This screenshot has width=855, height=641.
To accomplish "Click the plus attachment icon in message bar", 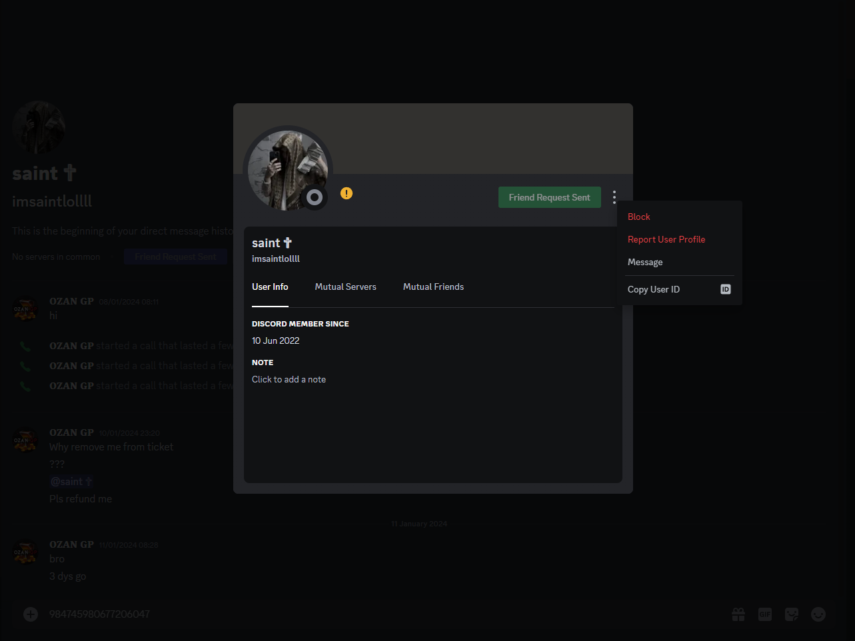I will (31, 614).
